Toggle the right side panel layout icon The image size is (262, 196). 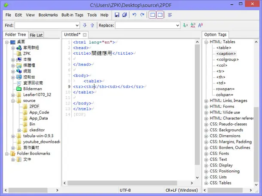click(x=160, y=15)
